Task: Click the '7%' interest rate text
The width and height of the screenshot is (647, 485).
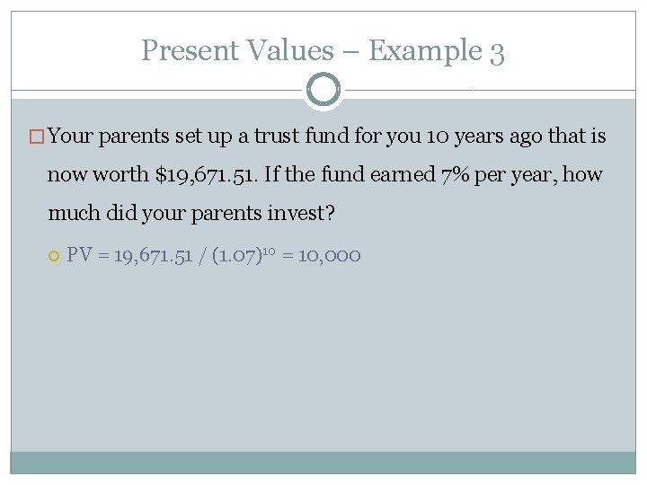Action: point(457,175)
